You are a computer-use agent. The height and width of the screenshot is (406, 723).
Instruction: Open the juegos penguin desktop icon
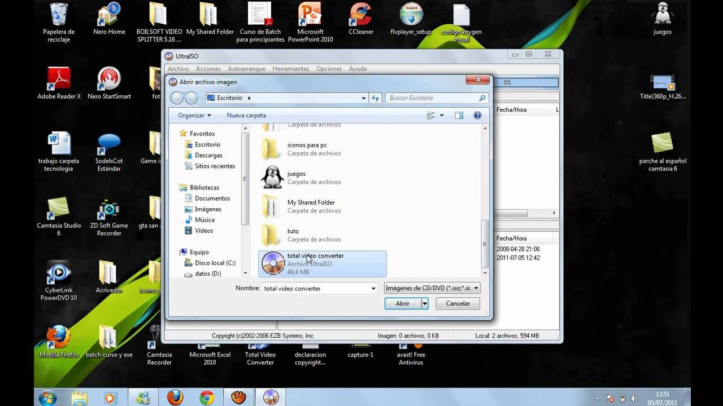click(x=662, y=19)
